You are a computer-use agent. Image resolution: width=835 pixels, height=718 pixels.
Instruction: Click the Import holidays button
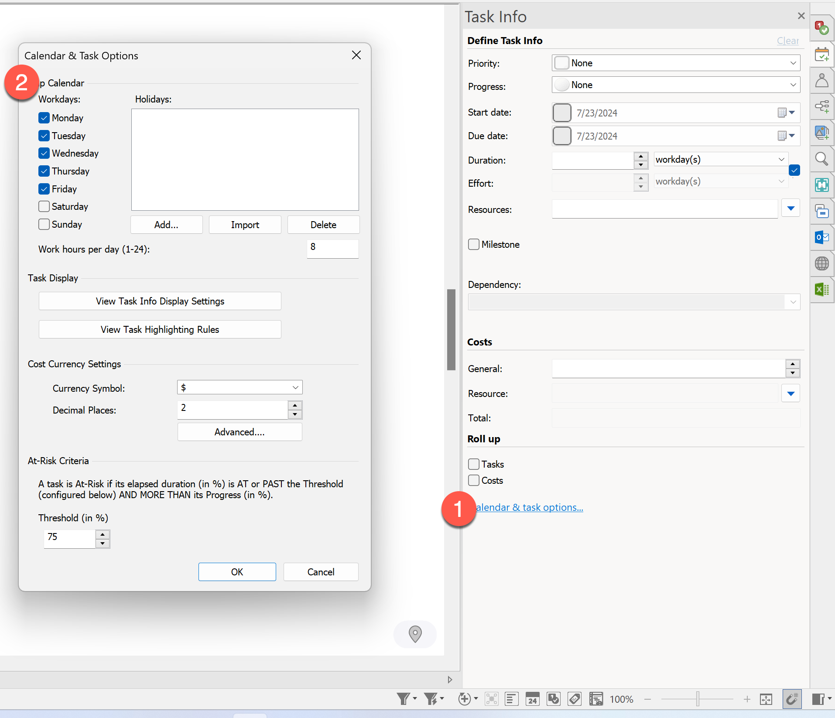(x=245, y=225)
